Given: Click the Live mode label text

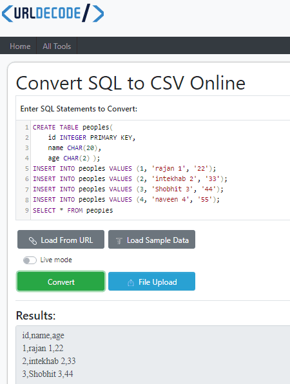Looking at the screenshot, I should coord(56,260).
